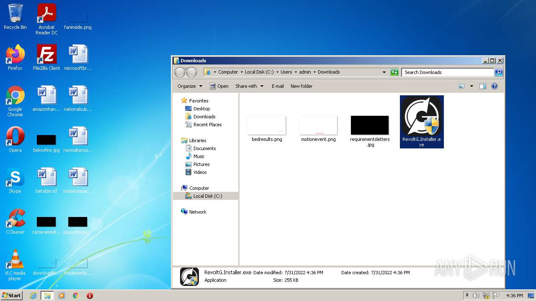This screenshot has height=301, width=536.
Task: Select RevoltG.Installer.exe file in Downloads
Action: [422, 122]
